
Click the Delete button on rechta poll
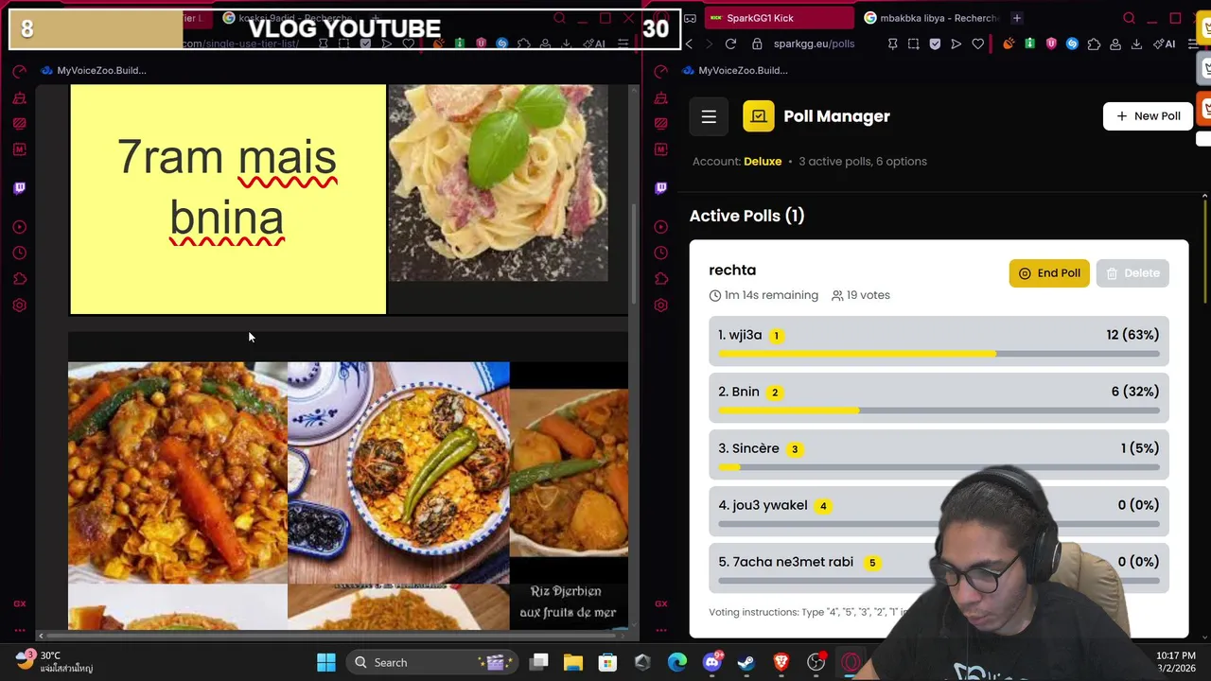click(1132, 273)
